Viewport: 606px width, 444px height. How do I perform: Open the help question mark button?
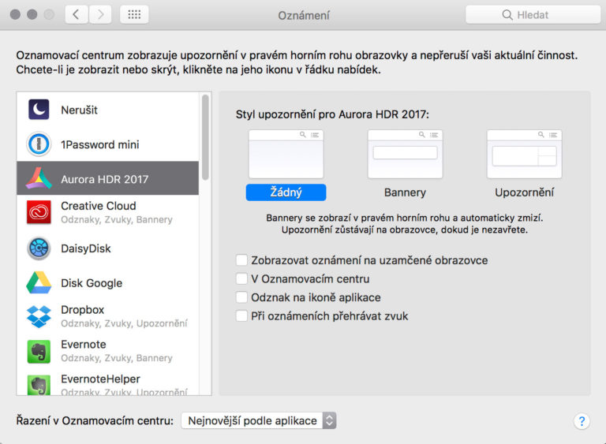click(x=582, y=421)
